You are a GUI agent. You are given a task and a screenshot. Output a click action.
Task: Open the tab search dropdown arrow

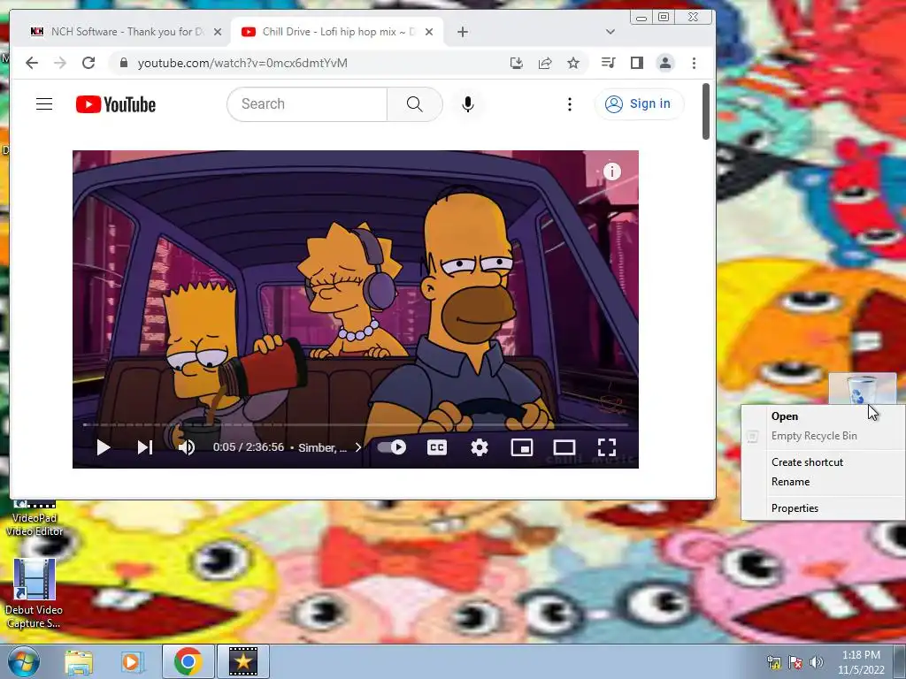click(x=610, y=32)
